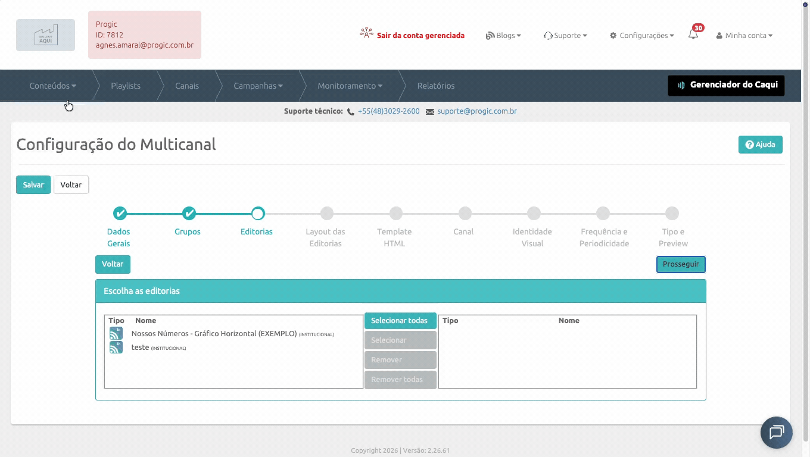Jump to Layout das Editorias step circle
This screenshot has height=457, width=810.
point(327,213)
